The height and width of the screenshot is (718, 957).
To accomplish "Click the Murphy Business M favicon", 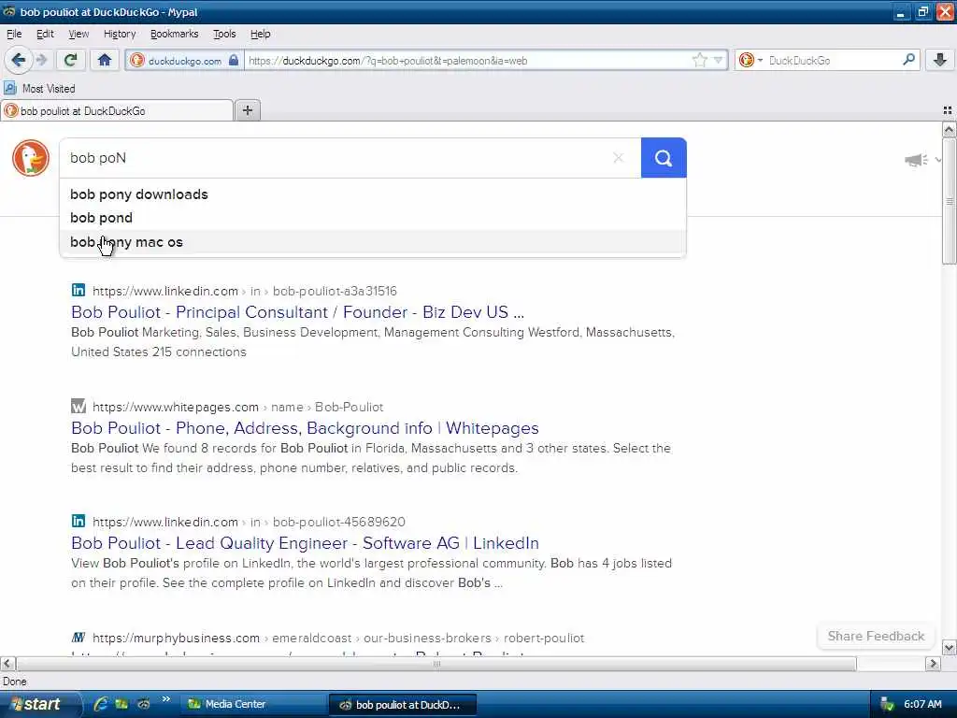I will (x=79, y=638).
